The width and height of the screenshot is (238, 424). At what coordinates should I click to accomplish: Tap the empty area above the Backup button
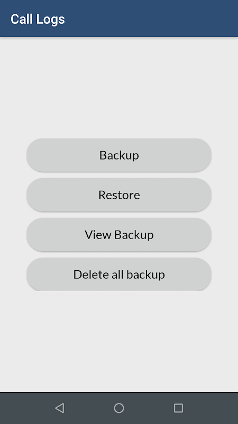click(119, 88)
